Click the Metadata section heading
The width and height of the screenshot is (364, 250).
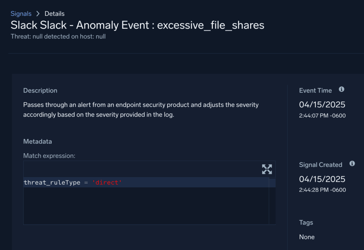coord(37,141)
